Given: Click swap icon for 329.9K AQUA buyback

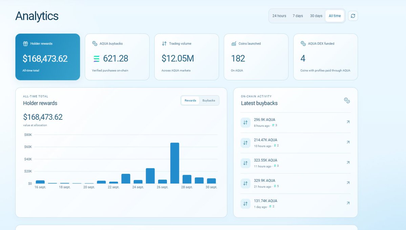Looking at the screenshot, I should point(245,183).
